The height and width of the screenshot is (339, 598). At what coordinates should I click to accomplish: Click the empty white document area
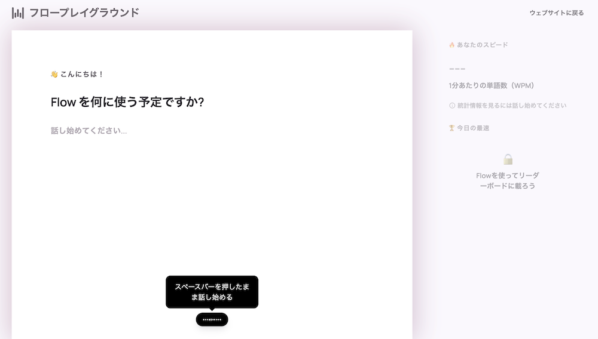pos(212,205)
